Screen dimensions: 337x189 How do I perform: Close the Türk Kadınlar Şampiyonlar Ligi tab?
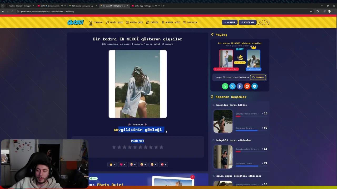(96, 6)
